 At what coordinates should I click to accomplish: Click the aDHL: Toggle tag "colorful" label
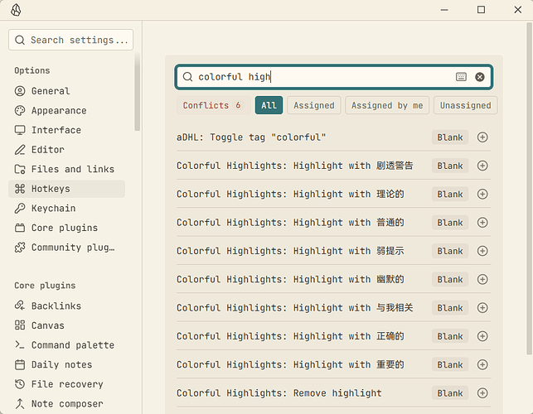(x=251, y=137)
